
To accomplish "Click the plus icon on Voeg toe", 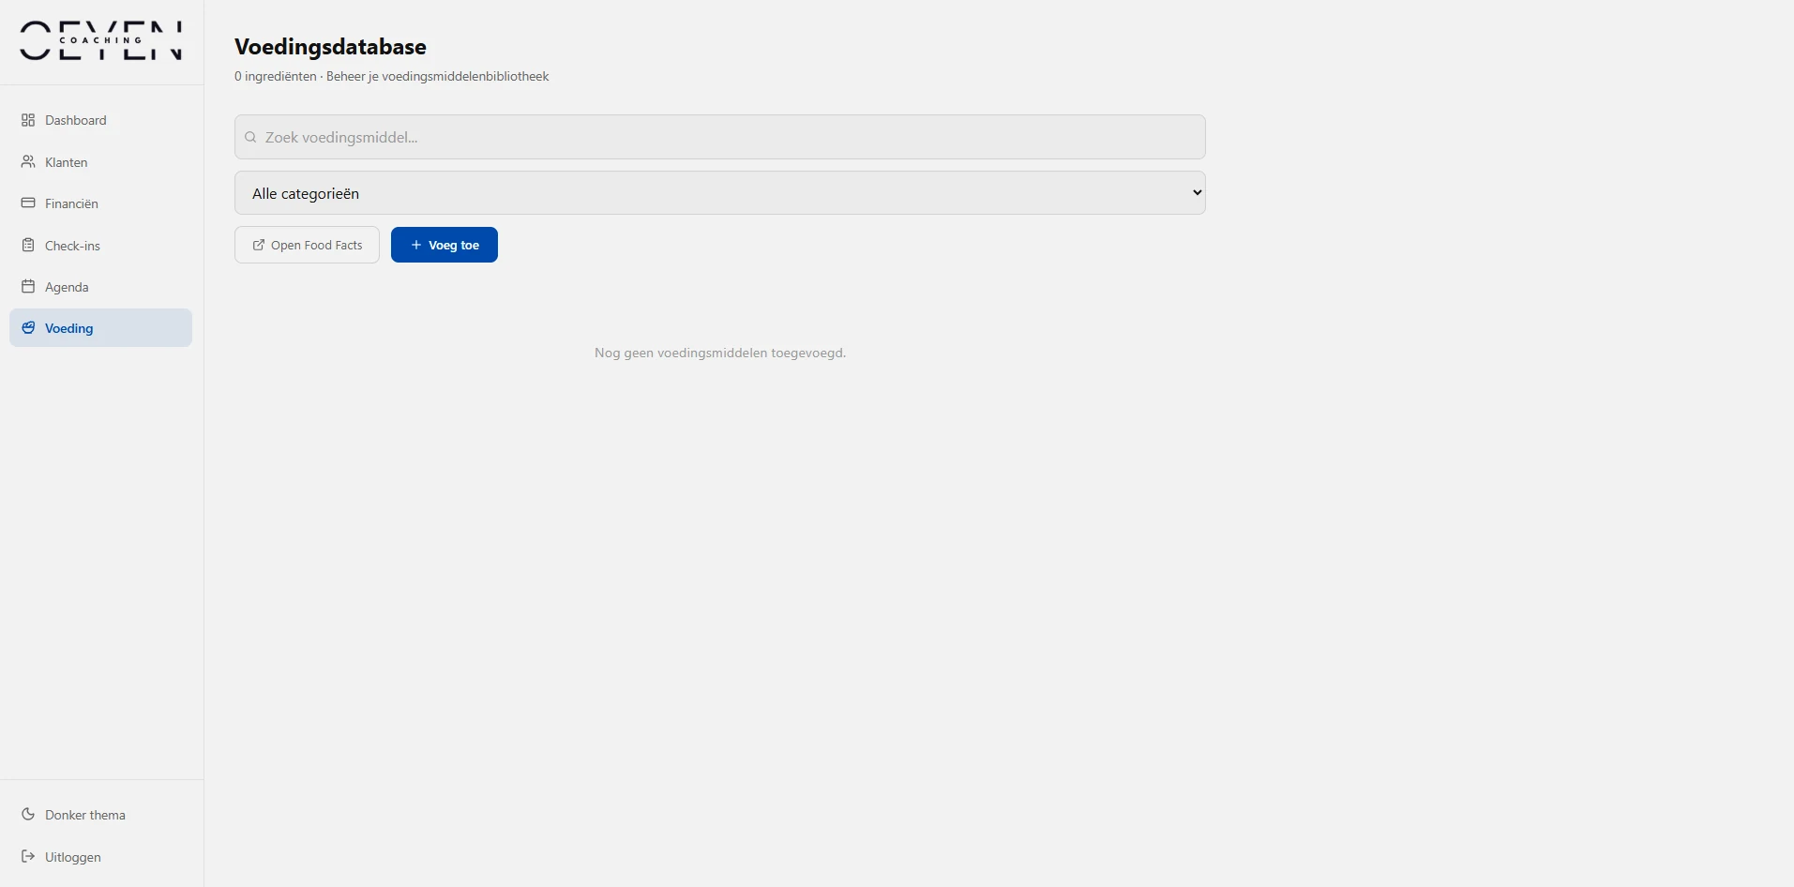I will (x=416, y=246).
